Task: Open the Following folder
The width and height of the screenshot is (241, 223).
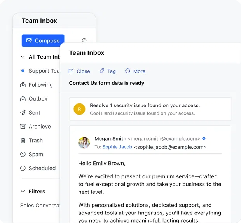Action: tap(41, 85)
